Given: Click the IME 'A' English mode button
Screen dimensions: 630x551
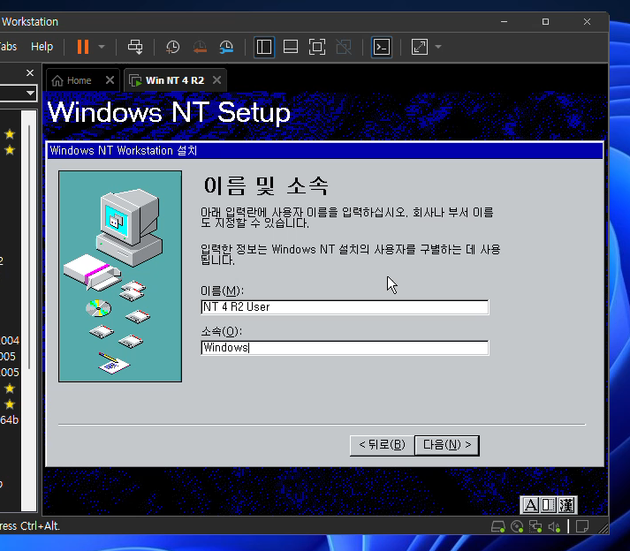Looking at the screenshot, I should [530, 505].
